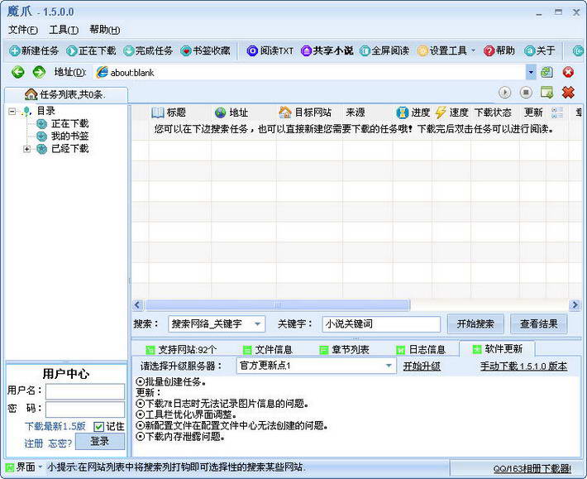Image resolution: width=587 pixels, height=479 pixels.
Task: Open the 正在下载 (downloading) toolbar button
Action: click(91, 50)
